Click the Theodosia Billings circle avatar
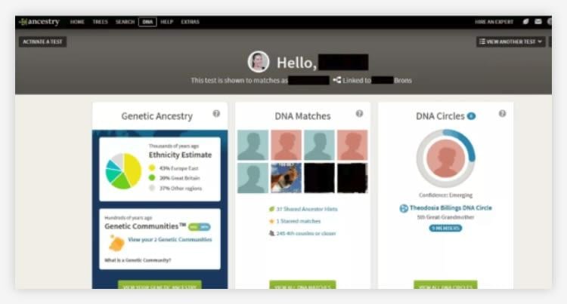 (x=445, y=158)
